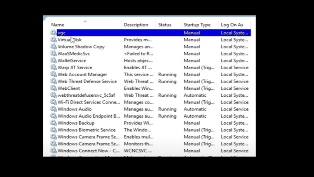314x177 pixels.
Task: Click the gear icon next to Virtual Disk
Action: (53, 40)
